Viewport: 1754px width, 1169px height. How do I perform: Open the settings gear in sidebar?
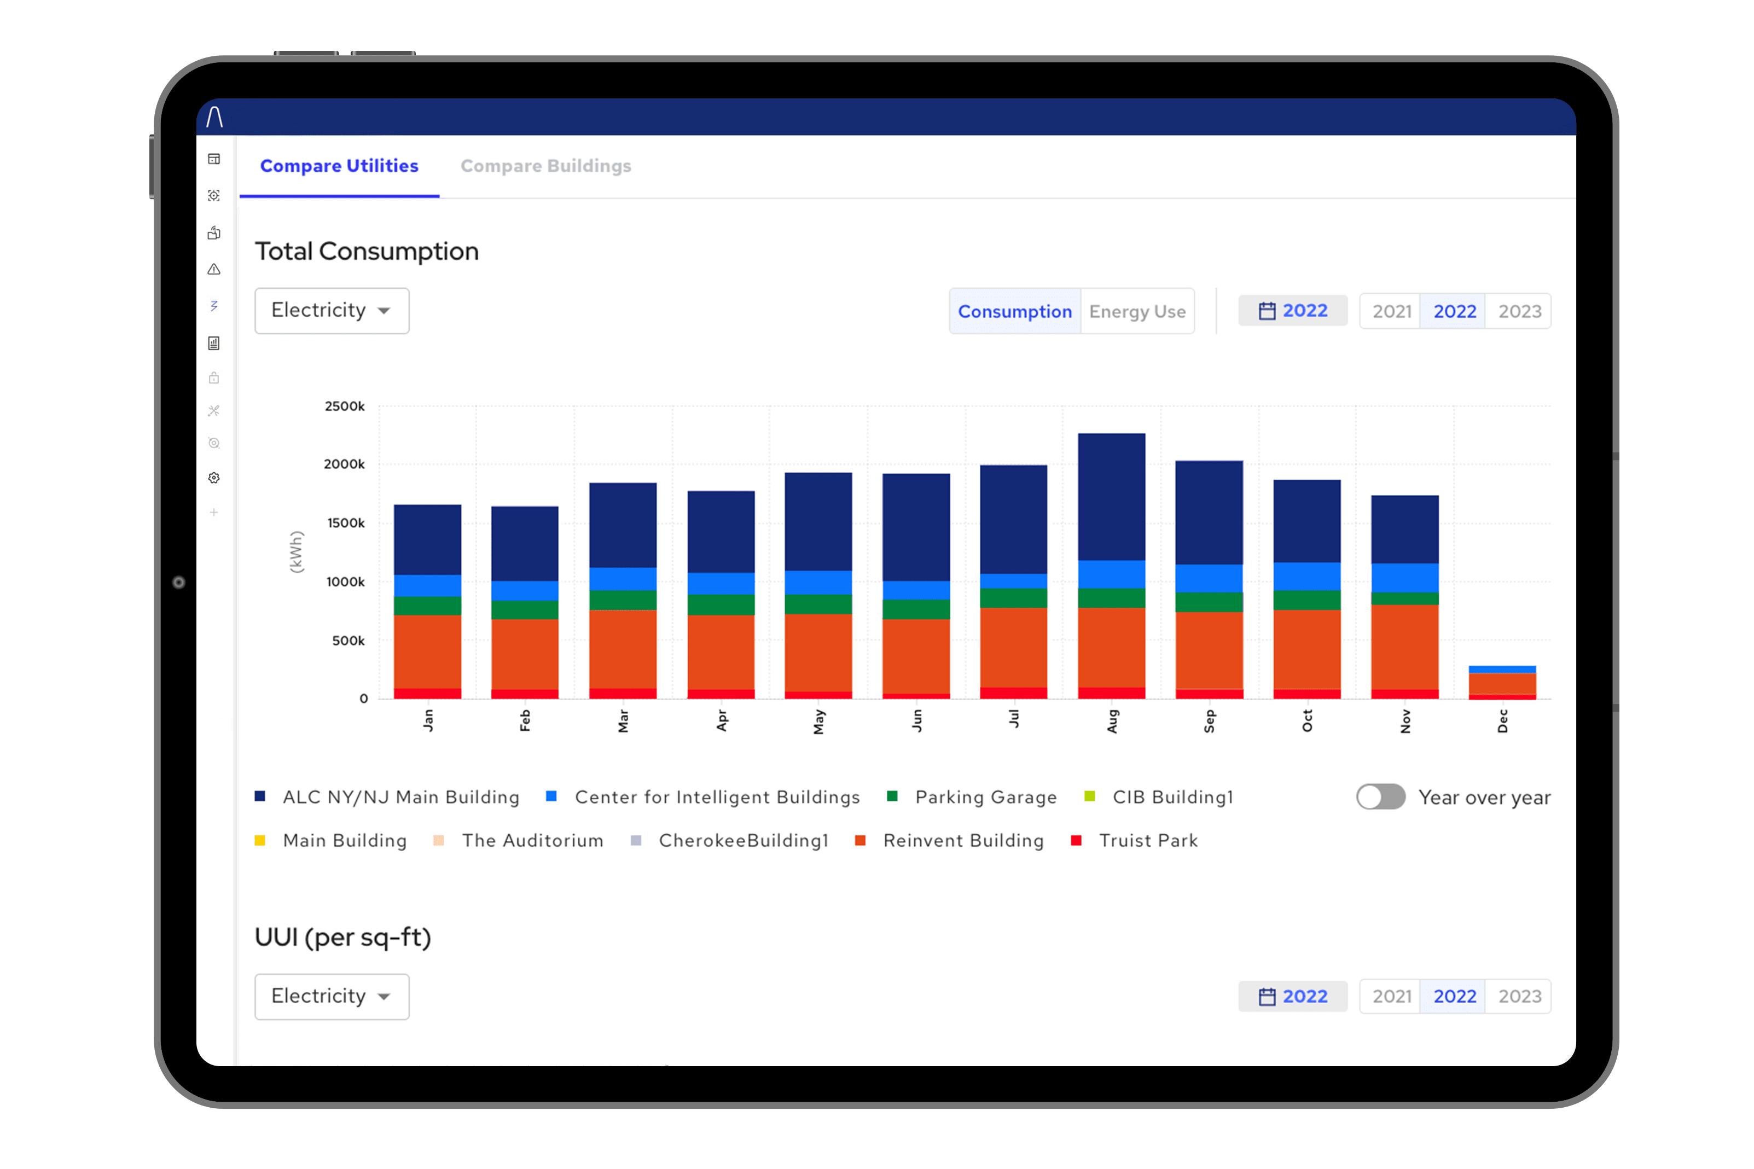214,478
